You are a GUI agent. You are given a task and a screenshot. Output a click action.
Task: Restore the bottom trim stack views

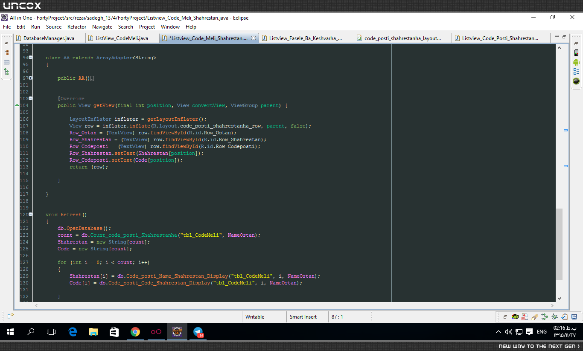505,317
